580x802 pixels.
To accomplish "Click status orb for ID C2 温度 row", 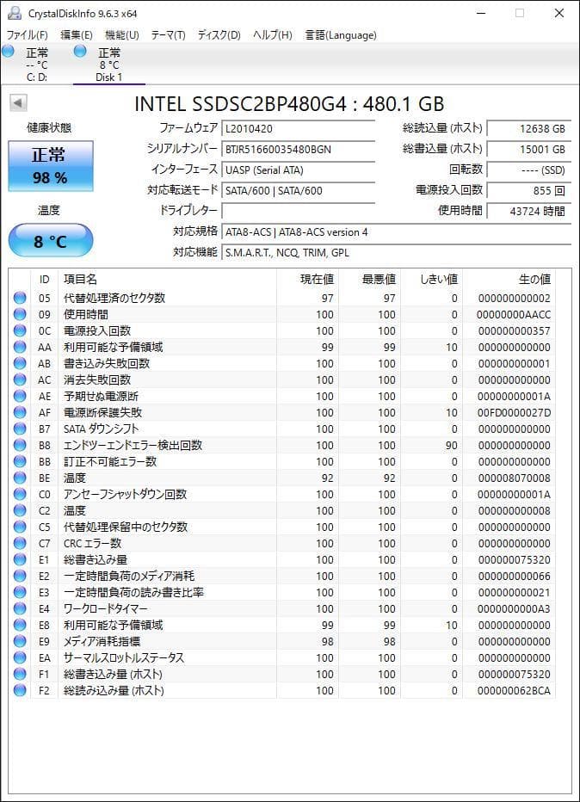I will pyautogui.click(x=20, y=510).
